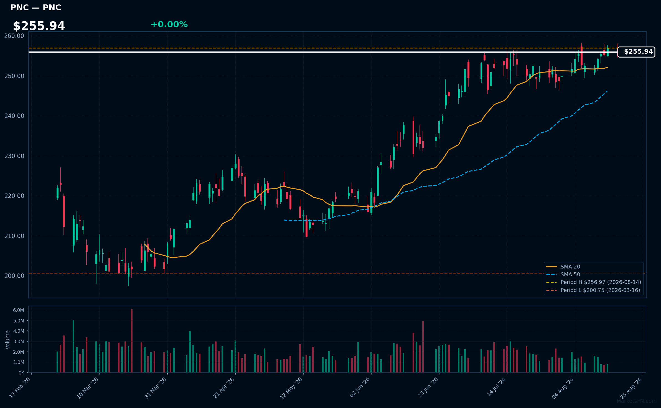Click the tallest red volume bar above 6.0M
The width and height of the screenshot is (661, 408).
click(x=132, y=341)
